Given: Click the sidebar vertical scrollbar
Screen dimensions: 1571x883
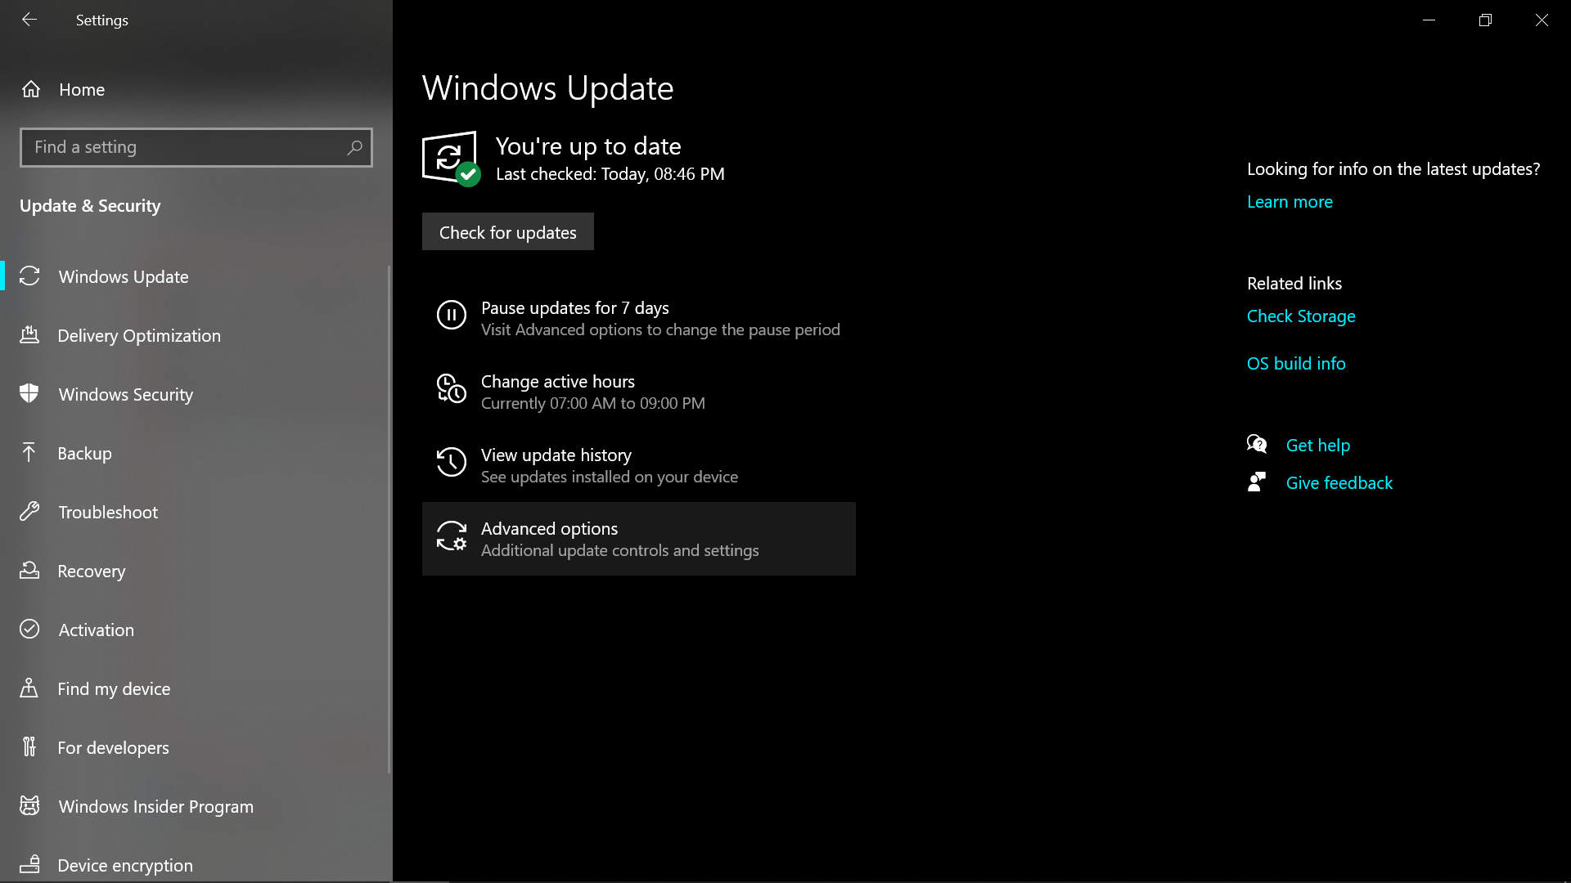Looking at the screenshot, I should (x=389, y=519).
